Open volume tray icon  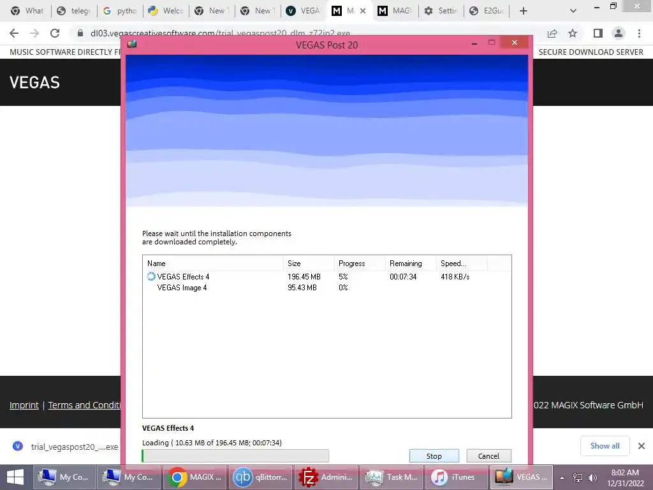tap(592, 477)
